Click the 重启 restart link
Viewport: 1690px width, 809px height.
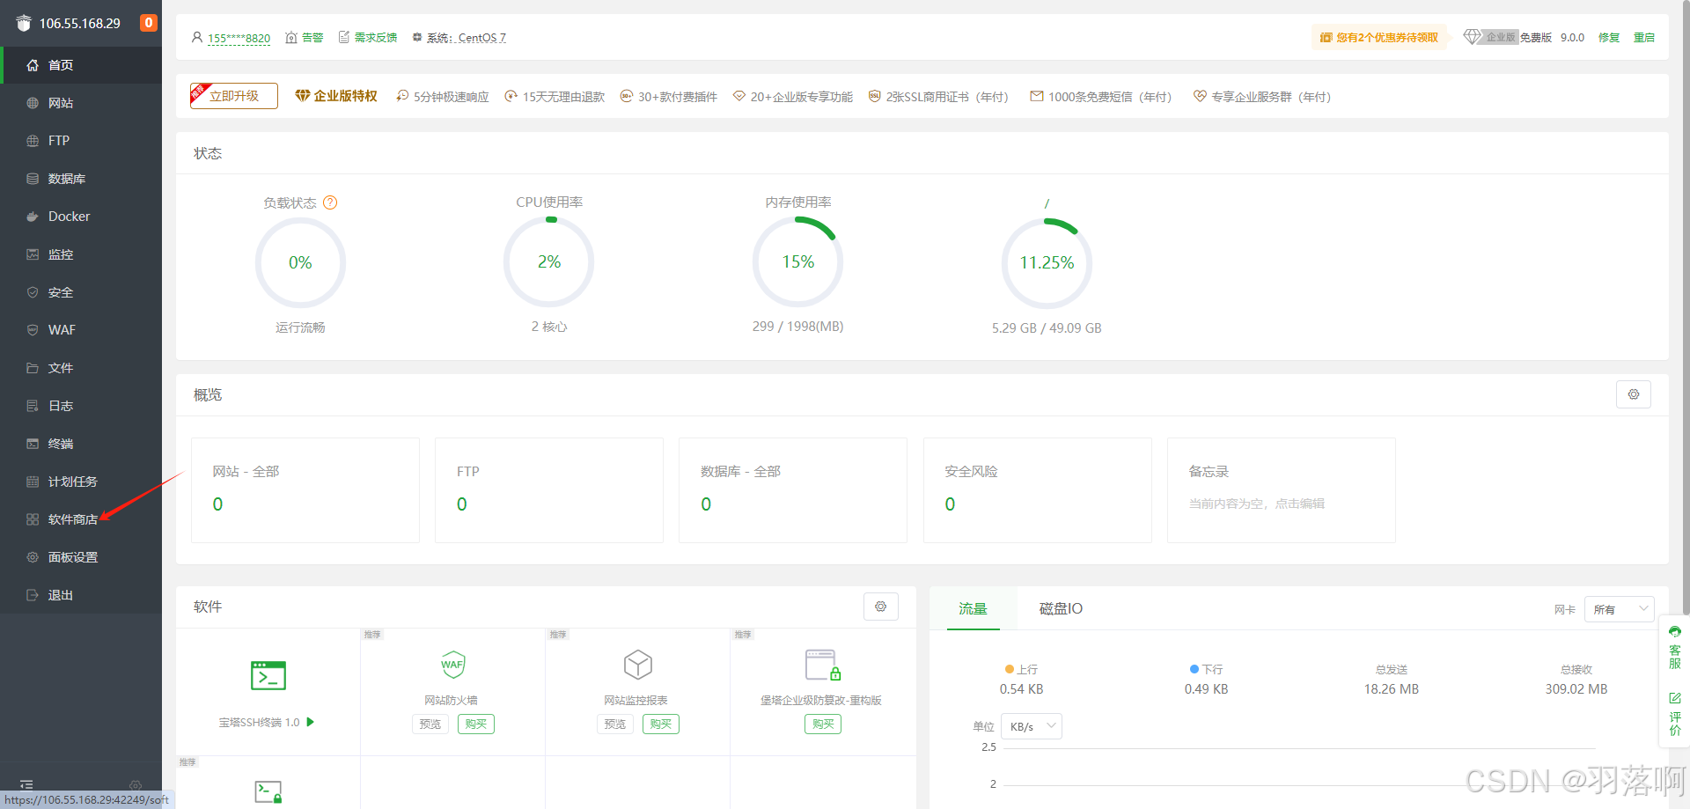[x=1644, y=38]
